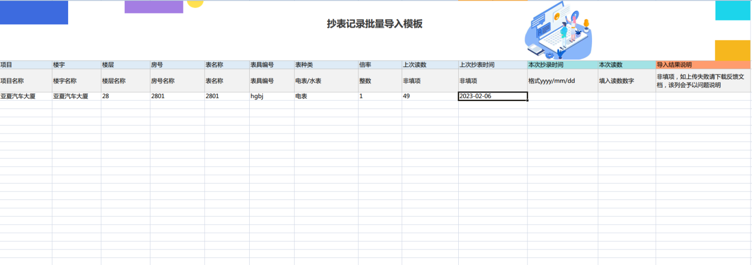Image resolution: width=752 pixels, height=265 pixels.
Task: Click empty 本次抄录时间 cell in the data row
Action: pyautogui.click(x=562, y=96)
